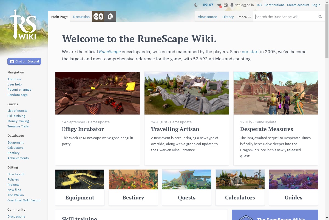Open Policies link
This screenshot has height=220, width=329.
pos(13,179)
